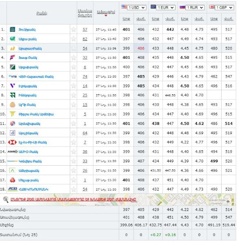Open branch count 33 for Կոնվերս Բանկ
The width and height of the screenshot is (238, 242).
click(x=85, y=161)
